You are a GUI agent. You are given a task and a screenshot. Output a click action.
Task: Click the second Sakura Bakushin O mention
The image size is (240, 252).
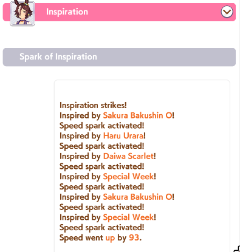click(x=137, y=197)
